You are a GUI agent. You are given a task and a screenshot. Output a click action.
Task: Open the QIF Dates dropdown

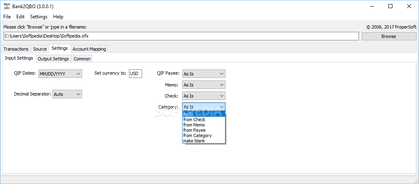(60, 74)
